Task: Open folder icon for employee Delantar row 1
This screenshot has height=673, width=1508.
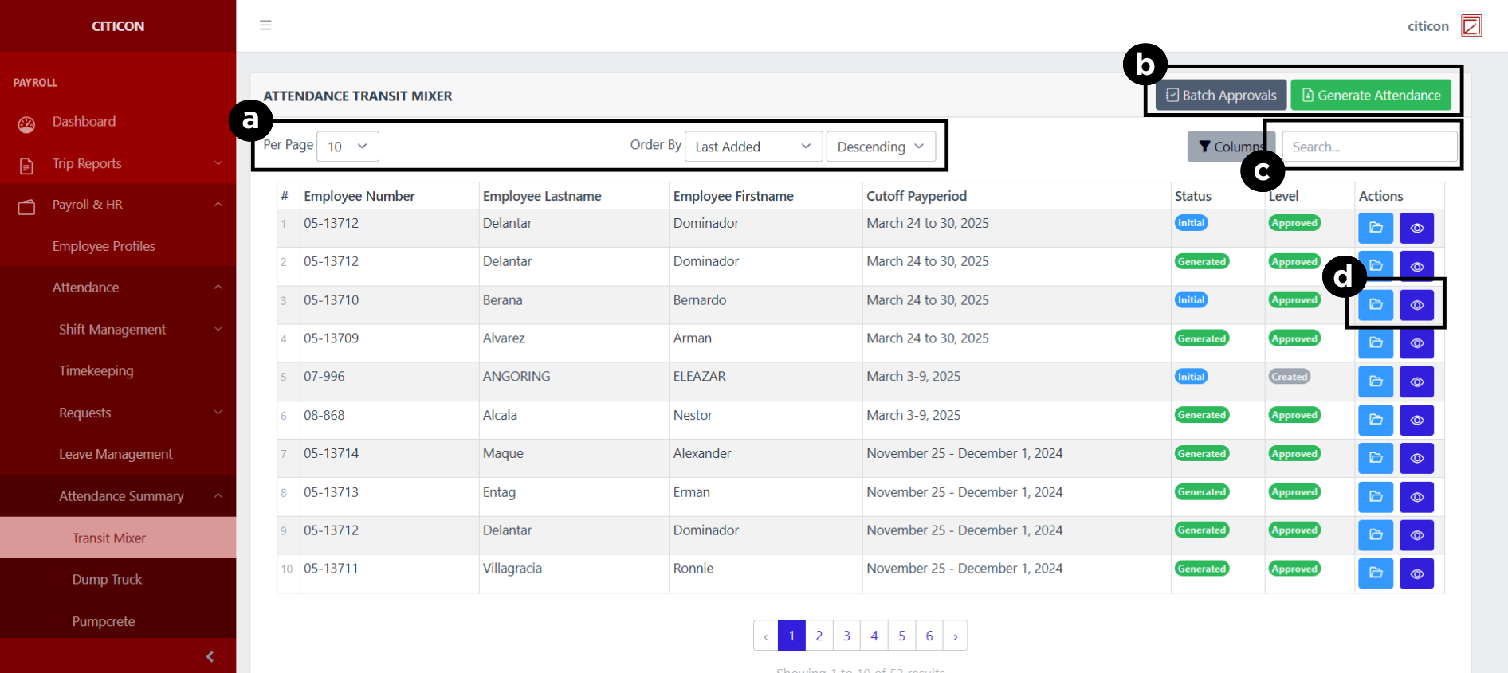Action: coord(1375,228)
